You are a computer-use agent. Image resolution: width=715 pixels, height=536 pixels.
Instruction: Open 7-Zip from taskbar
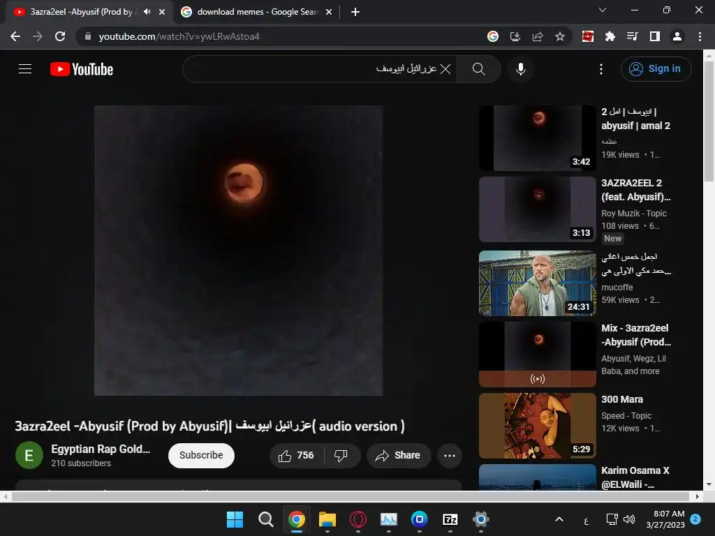pyautogui.click(x=450, y=519)
